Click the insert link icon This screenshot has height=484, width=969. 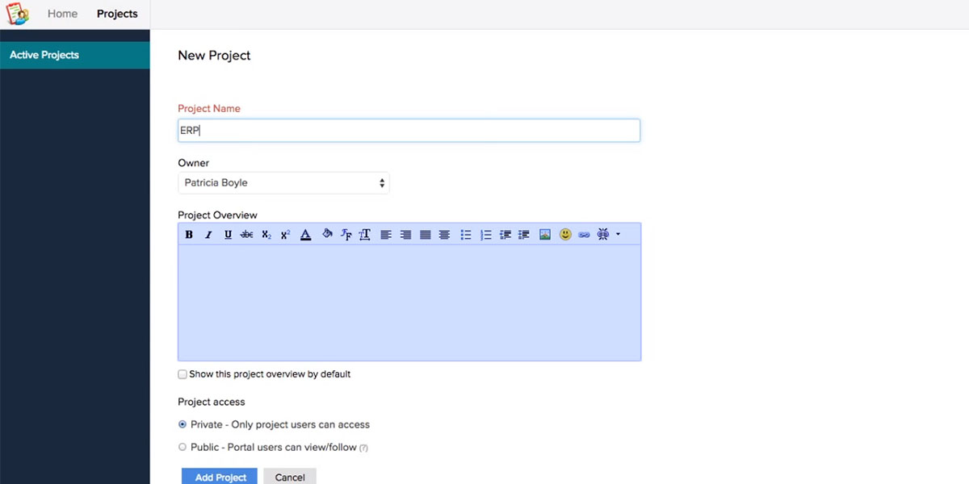point(584,235)
